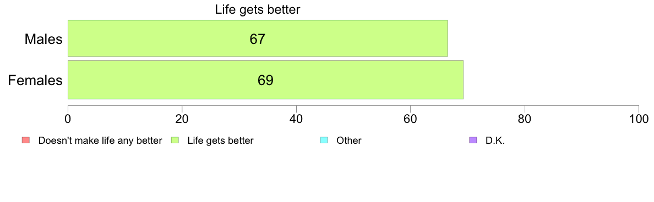Click the 'Other' legend text
The image size is (654, 202).
pos(349,141)
